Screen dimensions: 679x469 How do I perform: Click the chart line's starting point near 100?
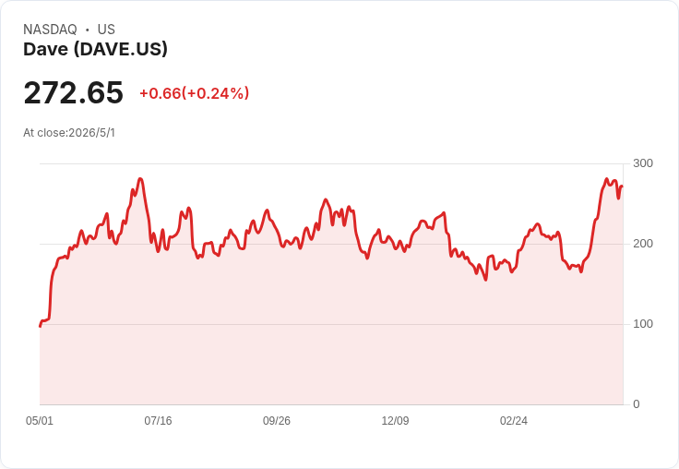click(41, 326)
